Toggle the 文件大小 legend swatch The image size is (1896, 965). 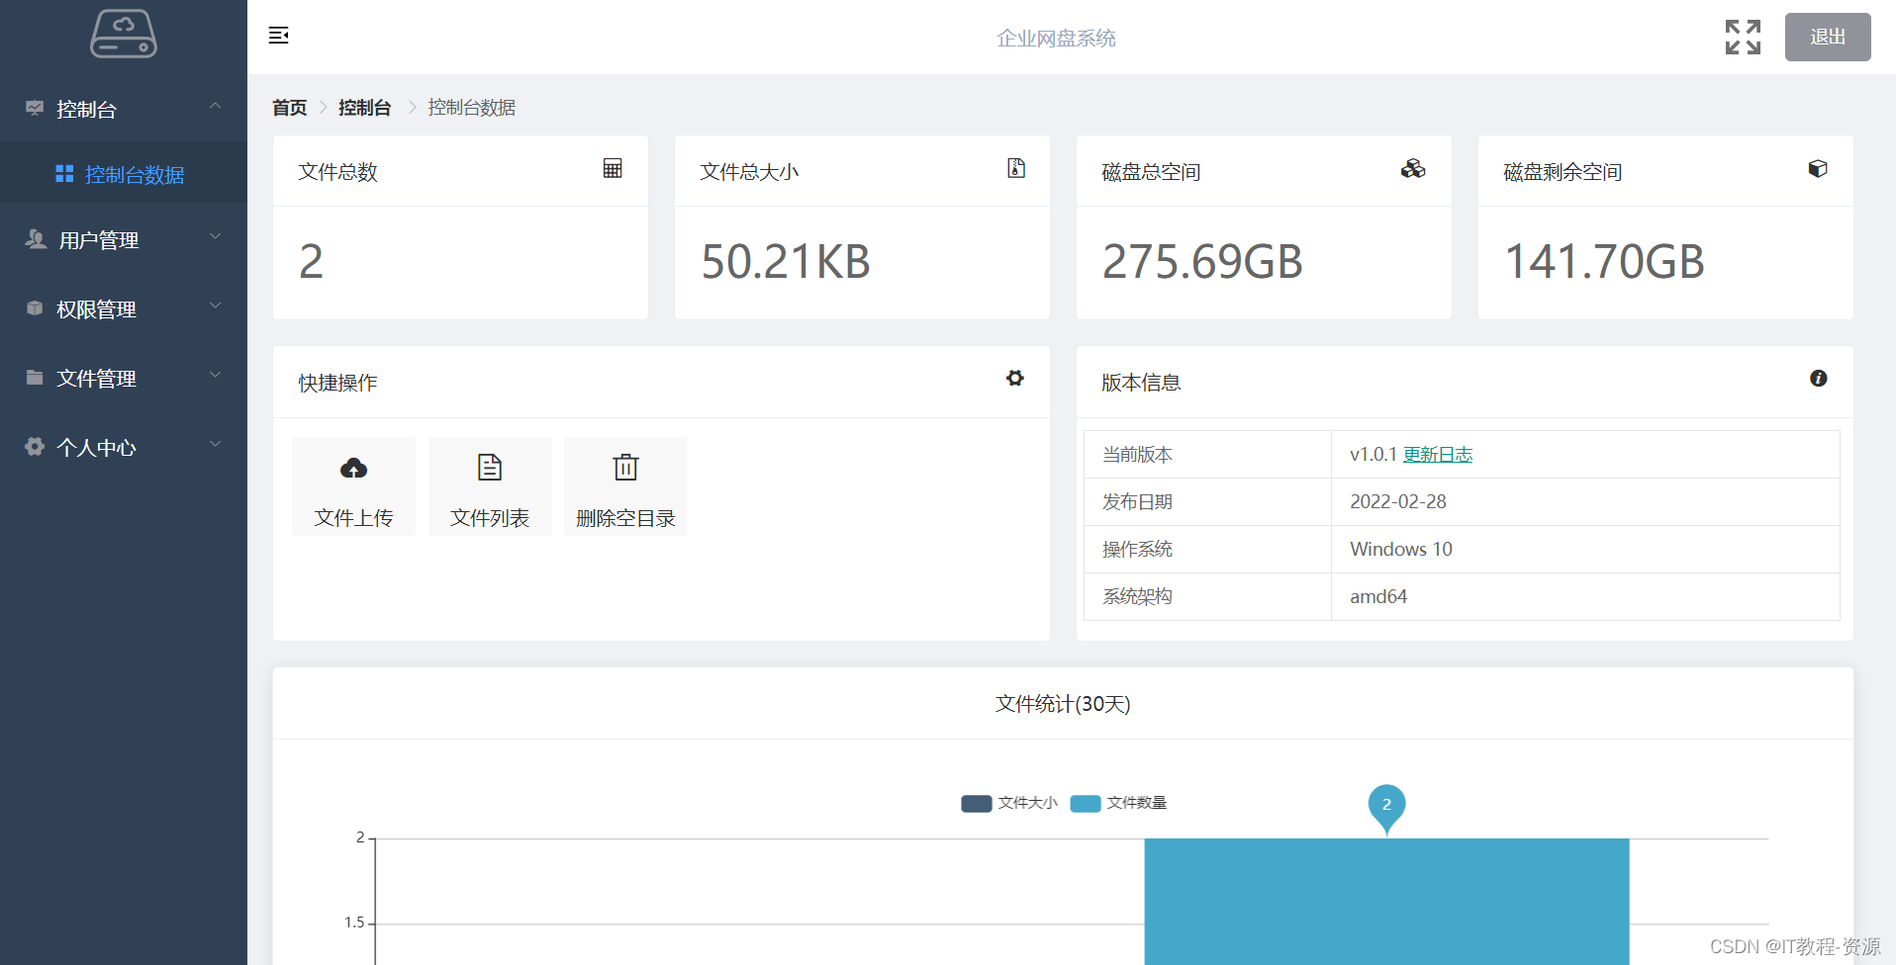[977, 803]
